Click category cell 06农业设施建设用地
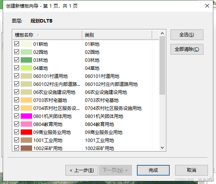The width and height of the screenshot is (216, 184). (106, 92)
